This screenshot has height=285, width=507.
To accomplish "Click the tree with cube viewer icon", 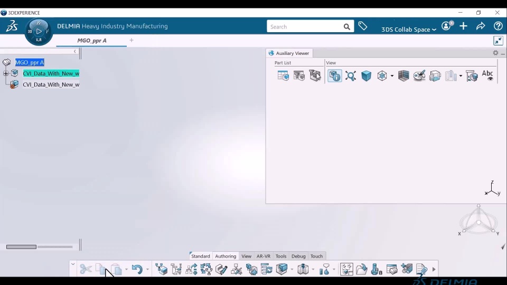I will 472,75.
